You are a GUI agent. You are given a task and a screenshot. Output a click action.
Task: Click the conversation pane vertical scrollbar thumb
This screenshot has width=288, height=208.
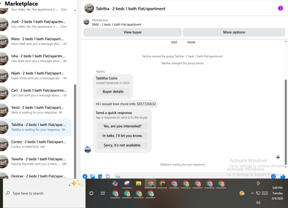[286, 122]
